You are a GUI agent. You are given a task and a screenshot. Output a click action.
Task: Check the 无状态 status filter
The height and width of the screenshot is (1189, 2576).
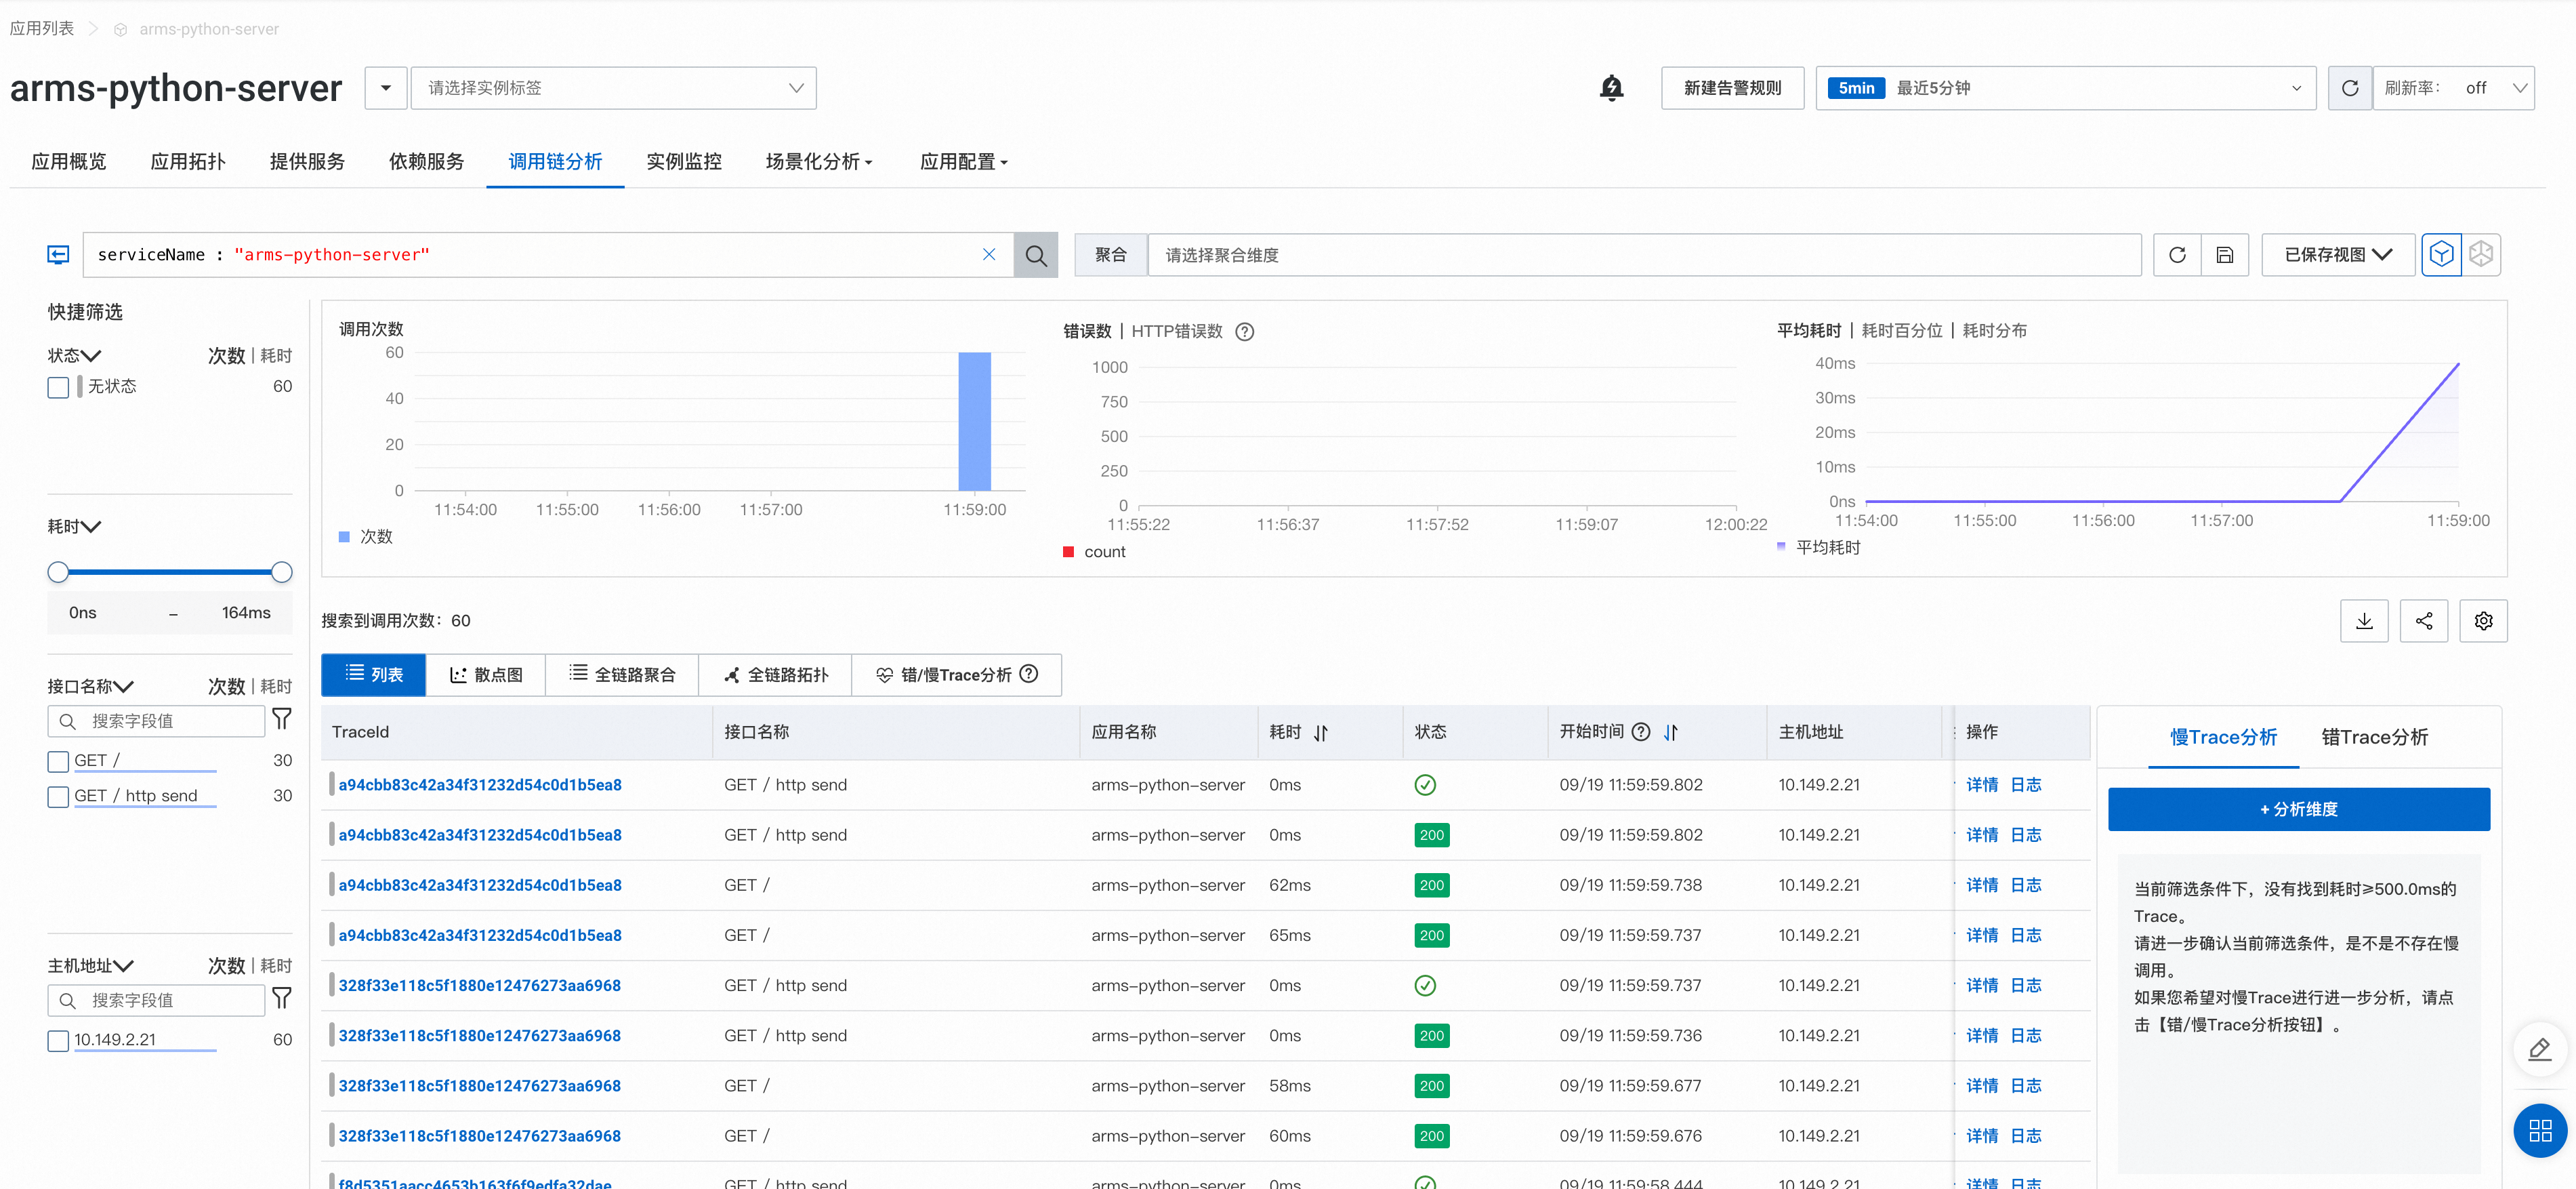point(58,386)
